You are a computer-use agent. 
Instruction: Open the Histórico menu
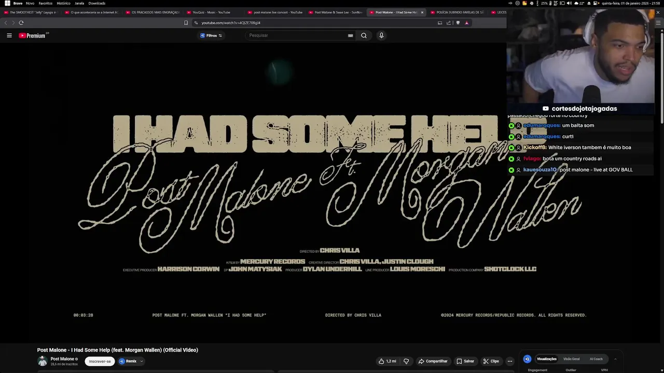click(63, 3)
